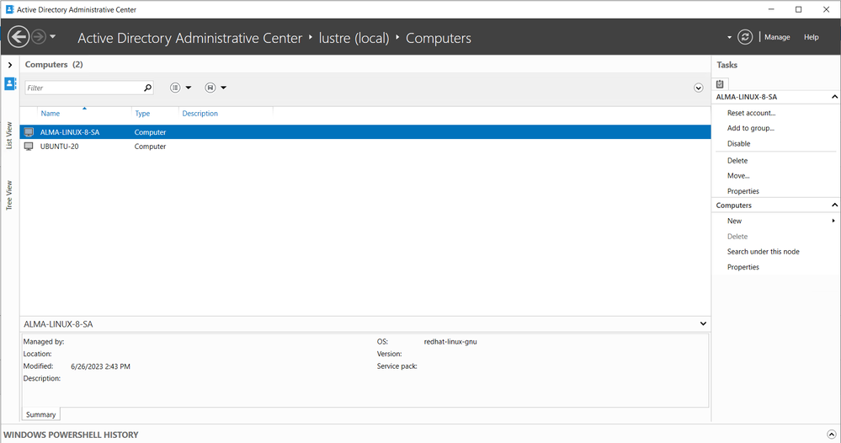Open the Help menu
Image resolution: width=841 pixels, height=443 pixels.
pyautogui.click(x=811, y=37)
